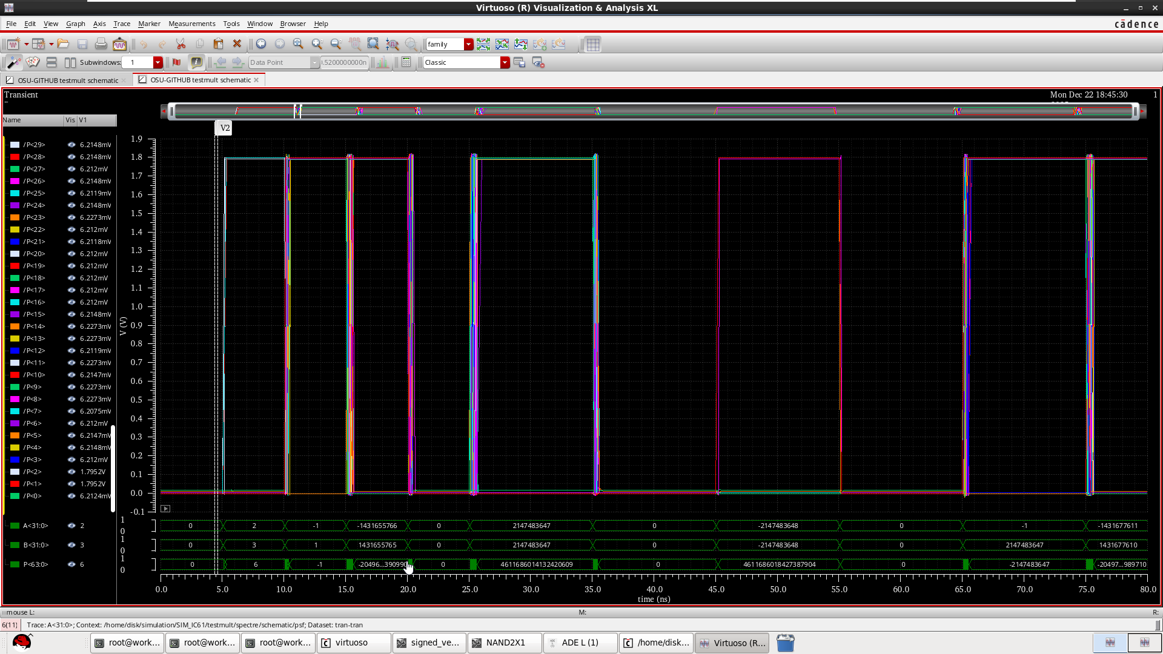Image resolution: width=1163 pixels, height=654 pixels.
Task: Open the family plot mode dropdown
Action: tap(468, 44)
